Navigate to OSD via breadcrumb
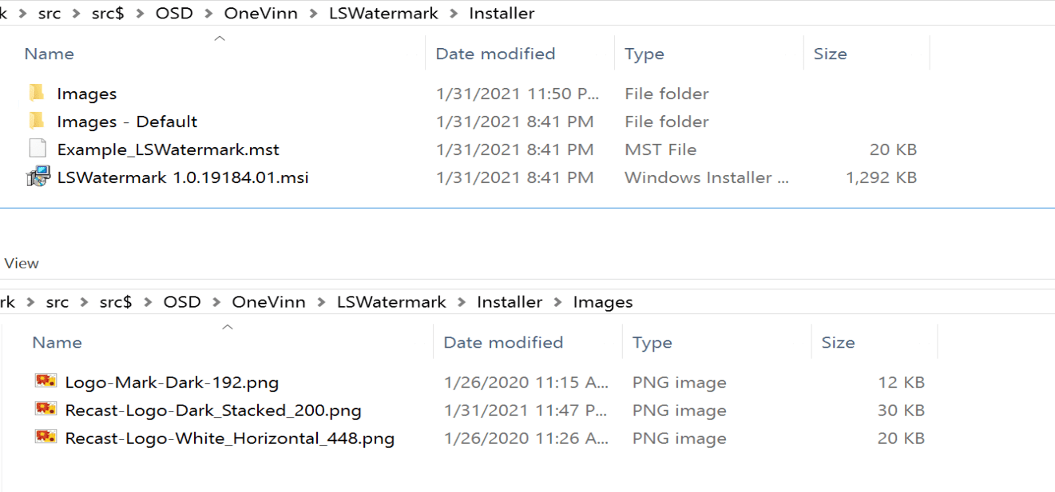The image size is (1055, 492). click(174, 13)
